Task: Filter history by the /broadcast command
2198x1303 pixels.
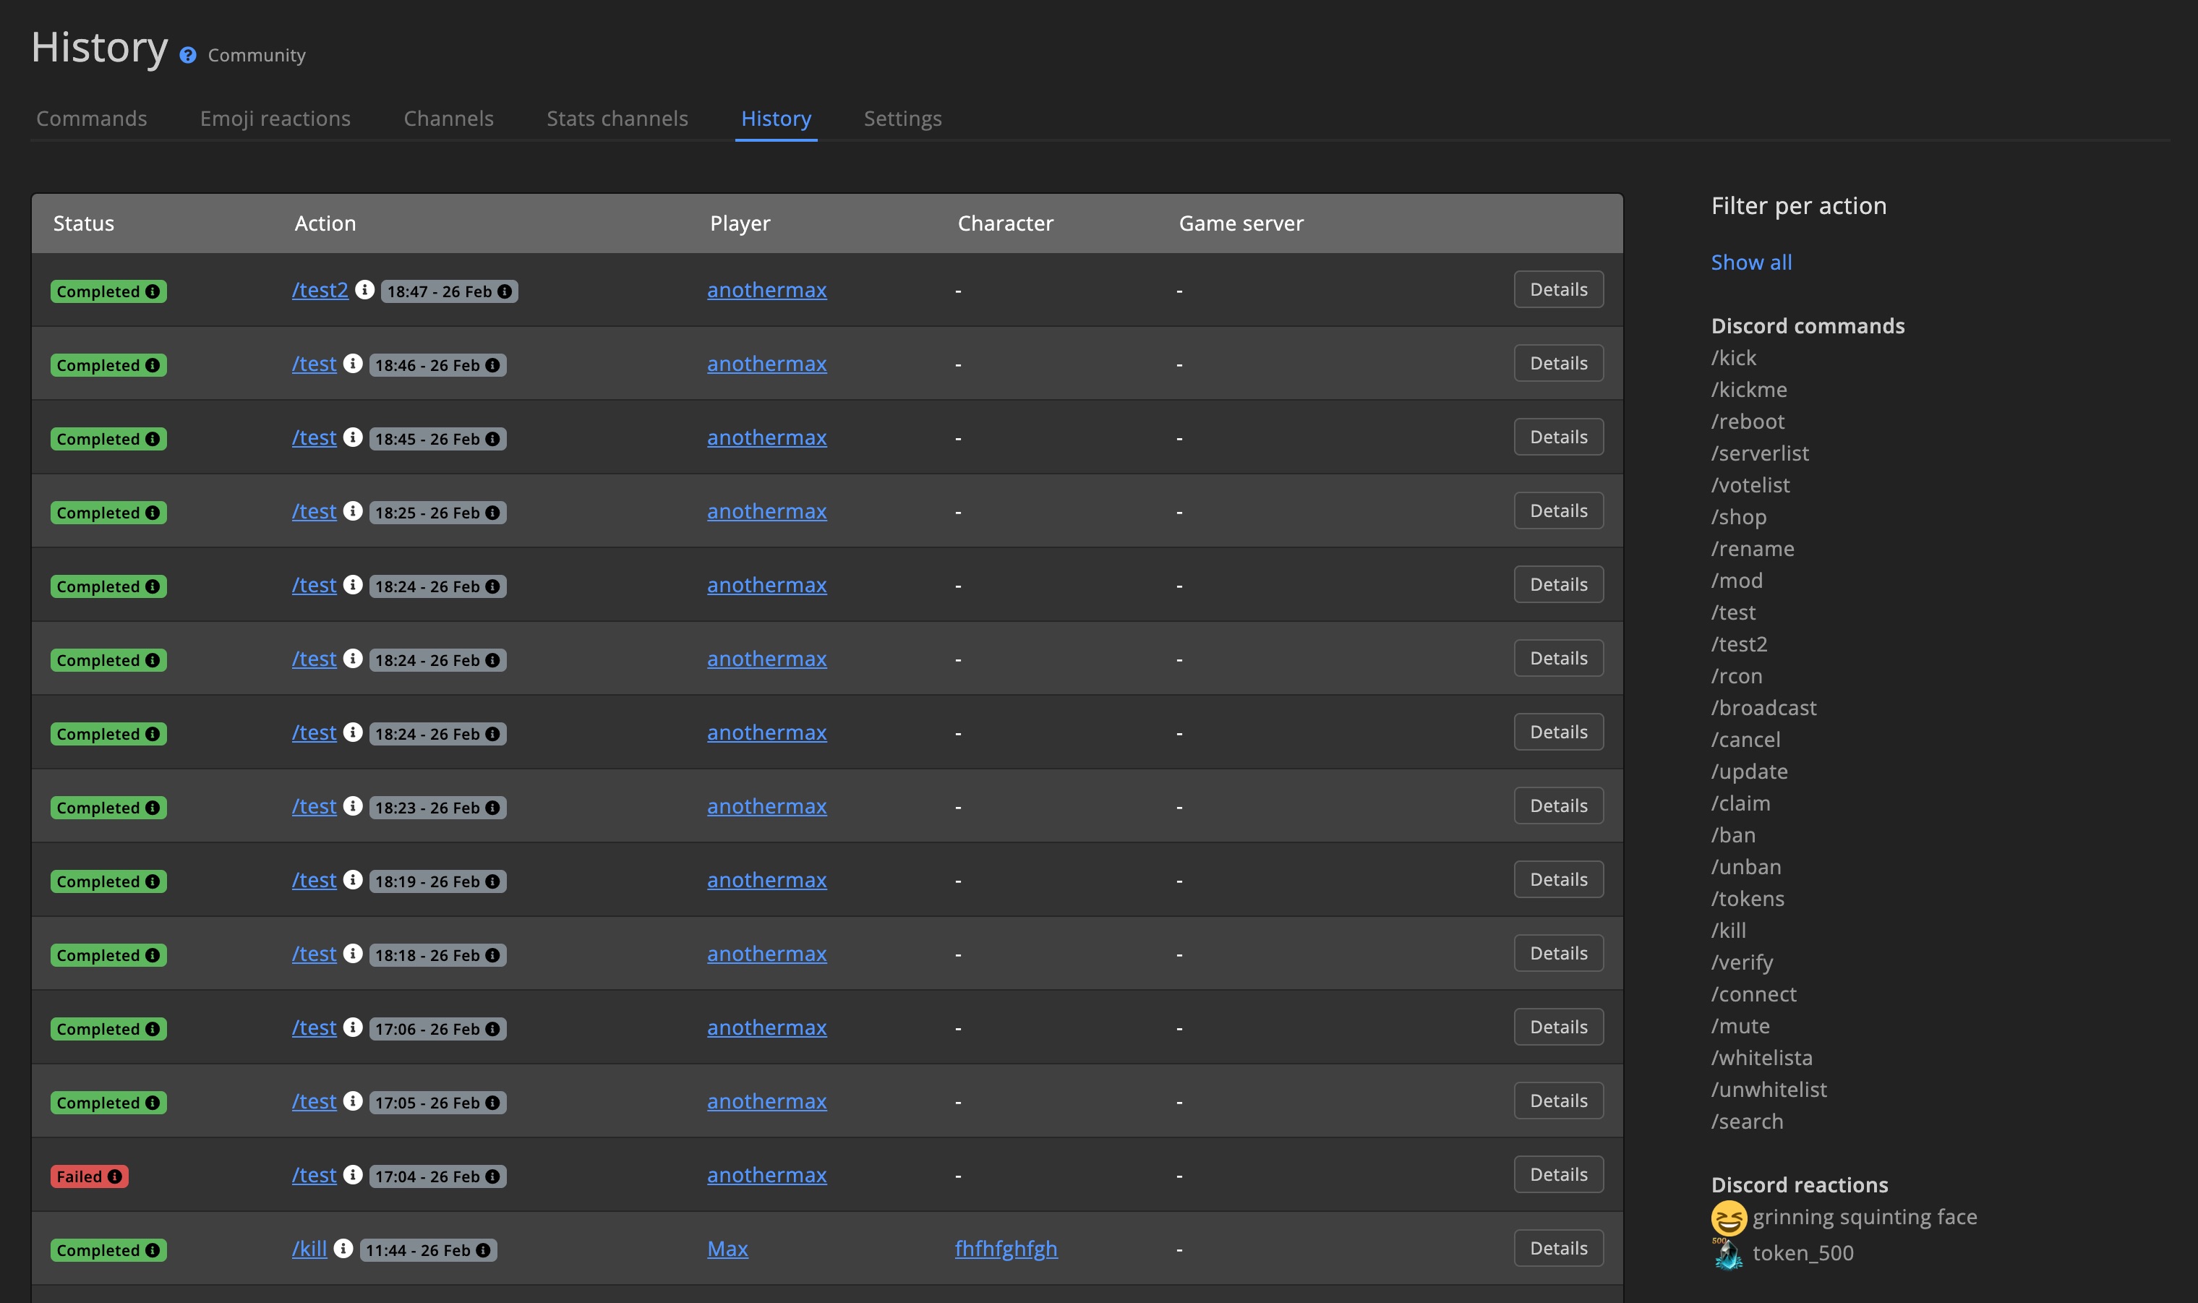Action: [1763, 708]
